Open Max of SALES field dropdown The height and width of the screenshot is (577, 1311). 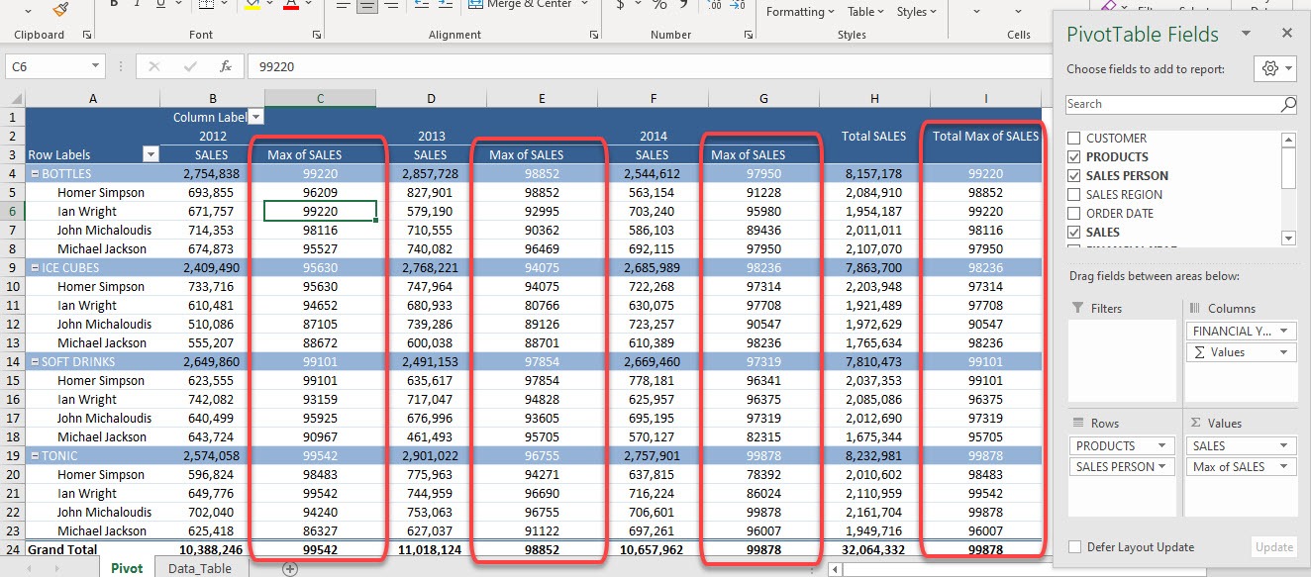click(1285, 467)
